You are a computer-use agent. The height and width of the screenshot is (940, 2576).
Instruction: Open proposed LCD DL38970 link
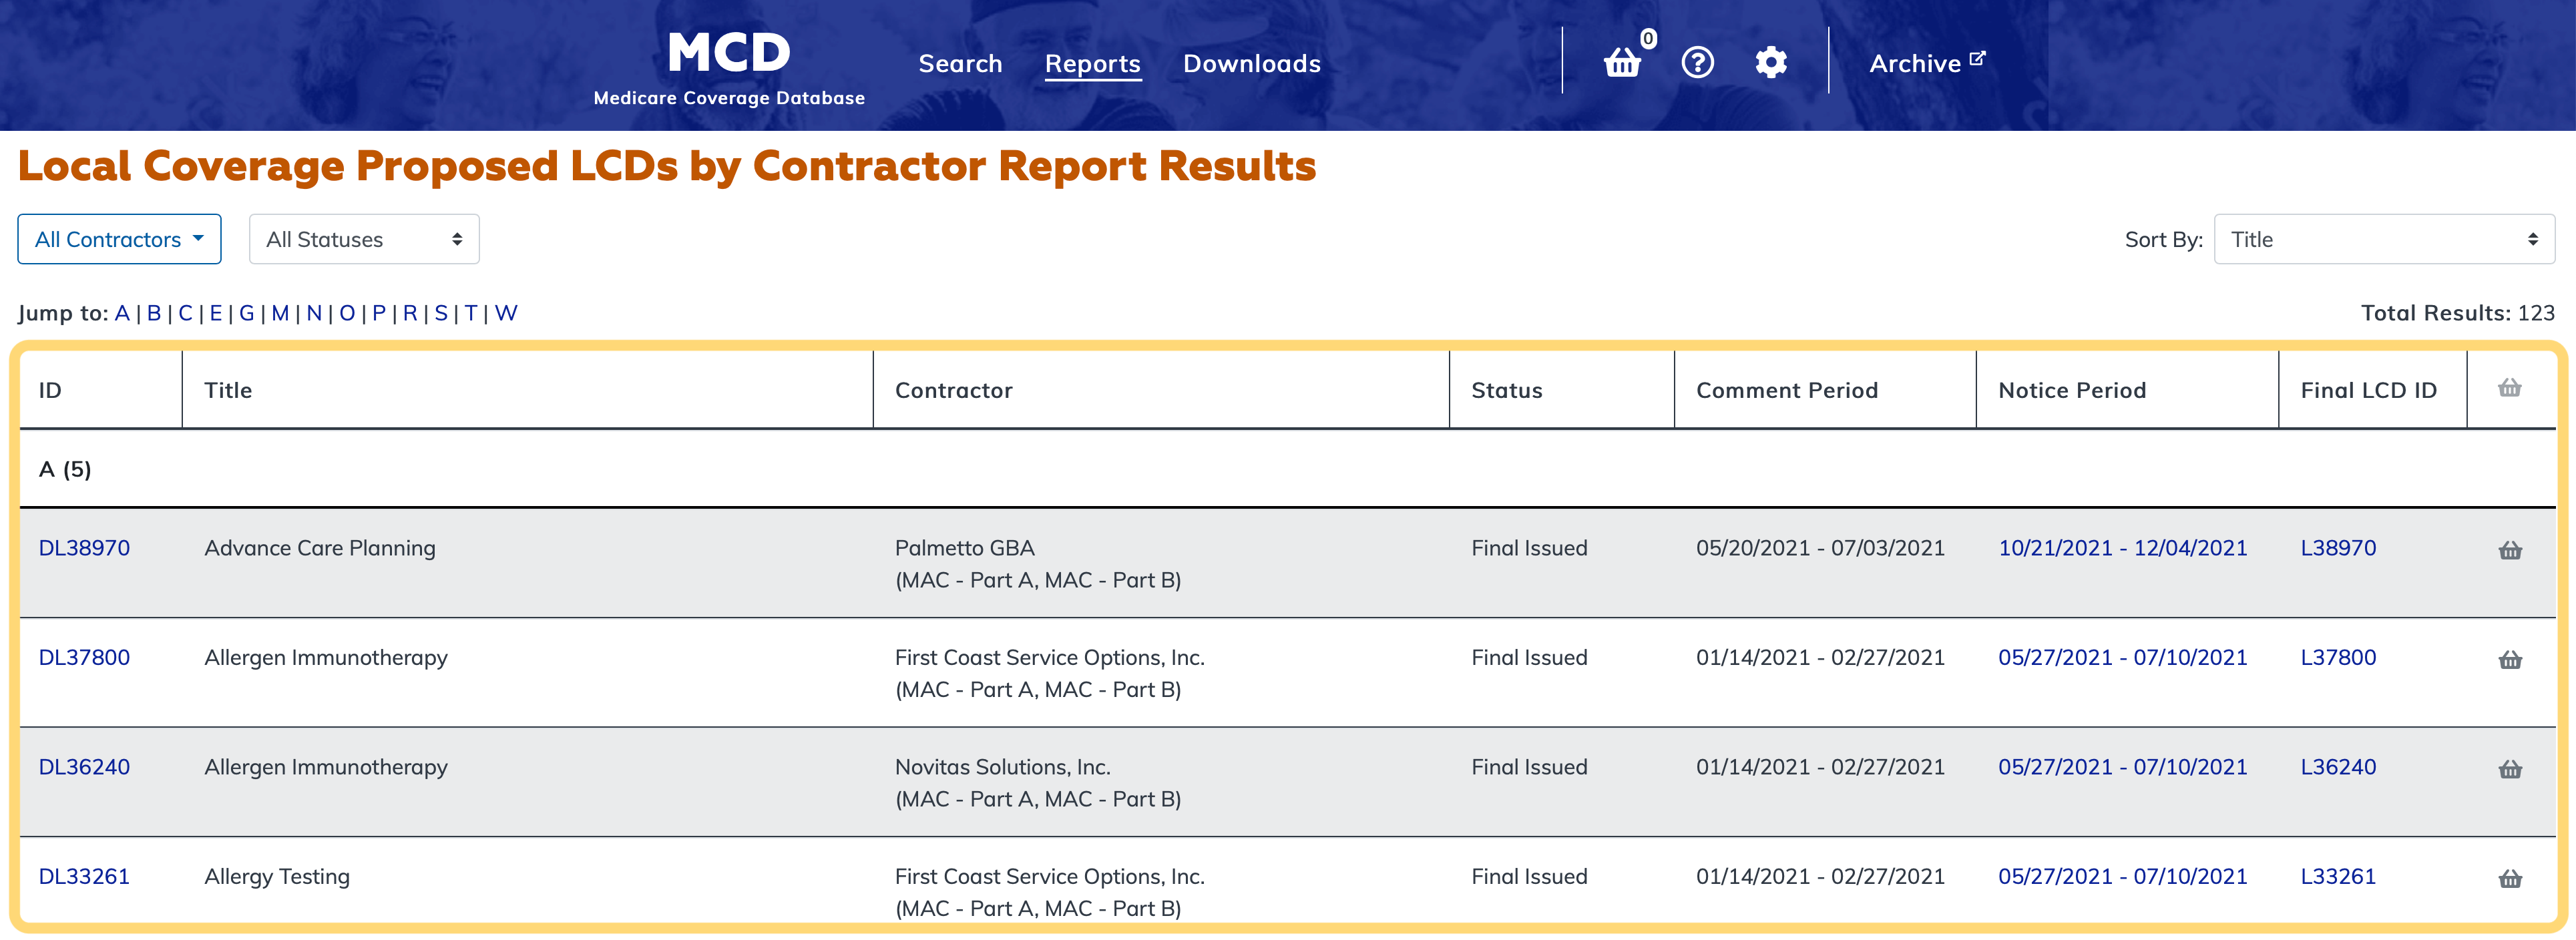point(84,548)
